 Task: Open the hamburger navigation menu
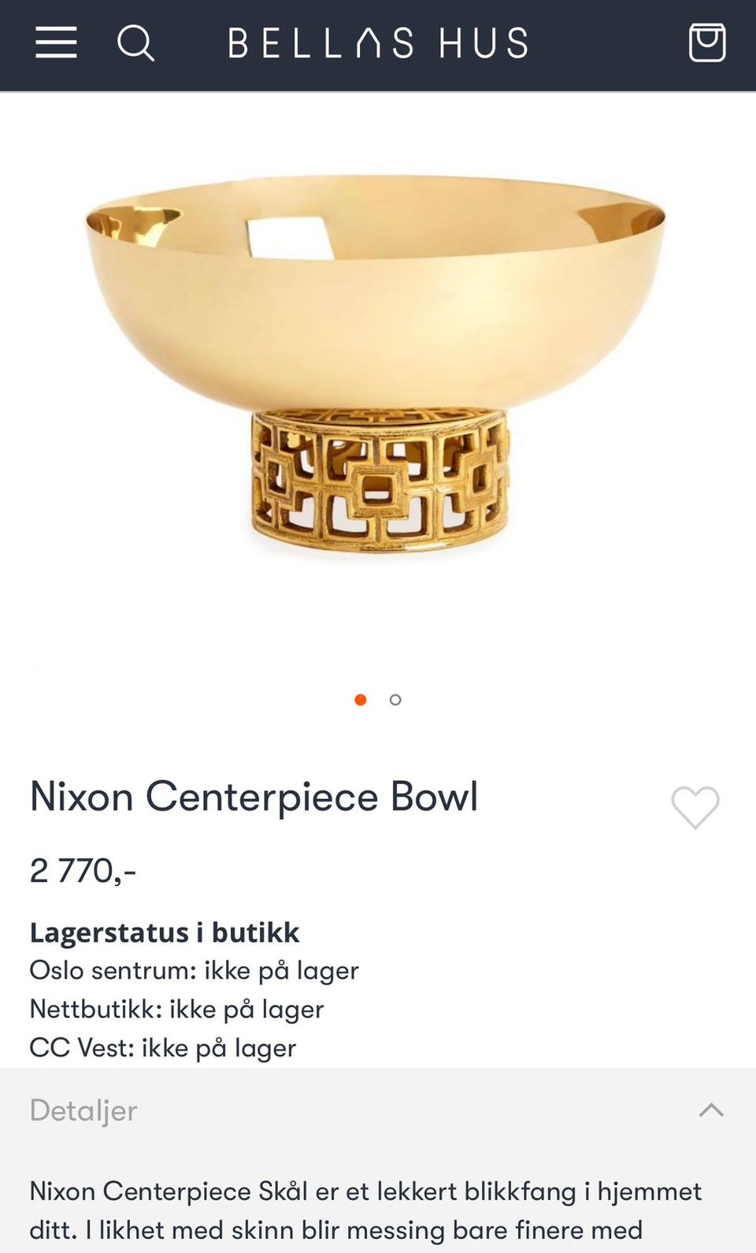pyautogui.click(x=56, y=43)
